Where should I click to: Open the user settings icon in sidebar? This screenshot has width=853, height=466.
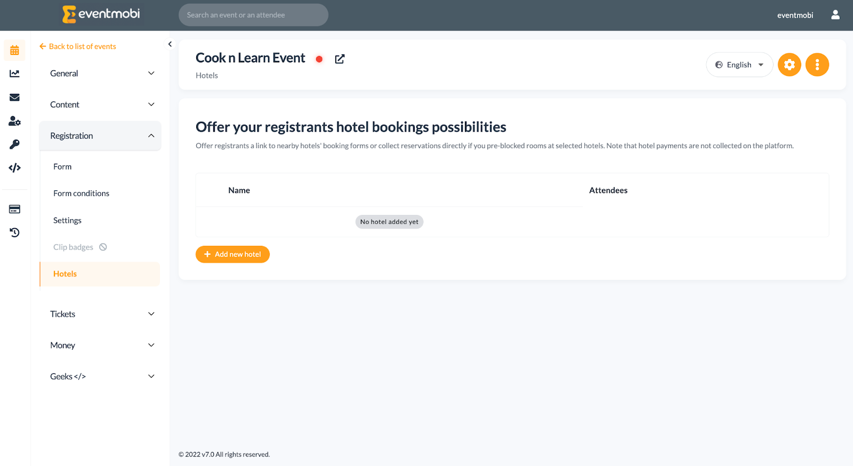pyautogui.click(x=14, y=121)
